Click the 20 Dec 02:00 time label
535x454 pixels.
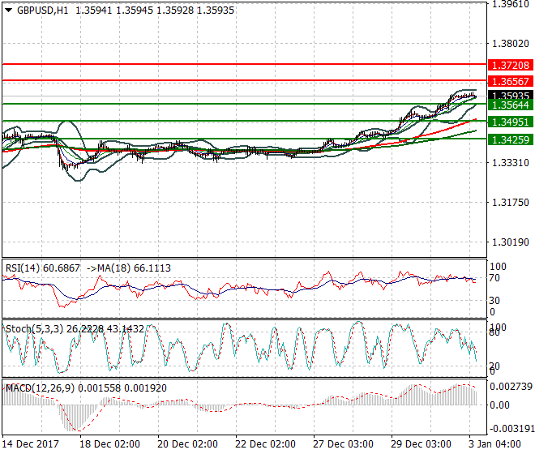point(188,444)
